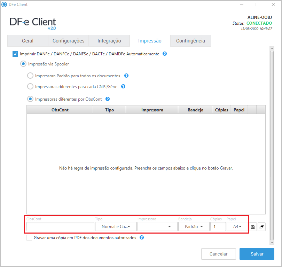The width and height of the screenshot is (282, 267).
Task: Click the Cópias column header
Action: [221, 110]
